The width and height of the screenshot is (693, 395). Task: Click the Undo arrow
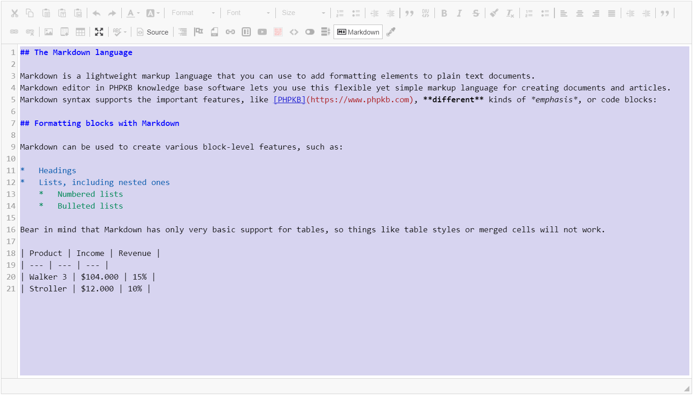96,13
